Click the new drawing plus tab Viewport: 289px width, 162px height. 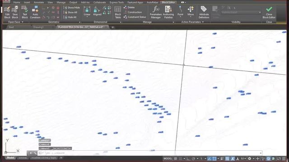[112, 27]
